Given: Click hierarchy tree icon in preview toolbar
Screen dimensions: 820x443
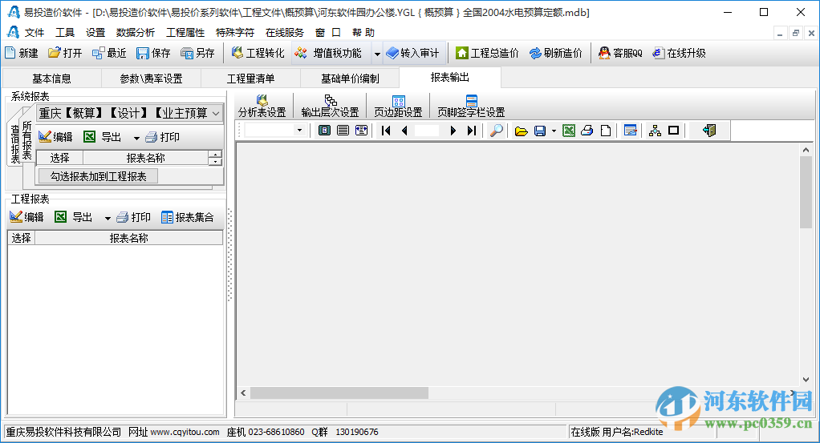Looking at the screenshot, I should pos(655,131).
